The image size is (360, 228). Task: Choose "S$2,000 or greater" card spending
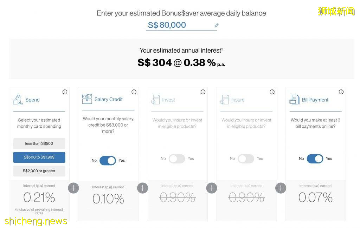tap(39, 171)
